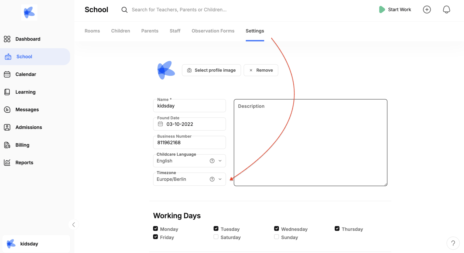The image size is (464, 253).
Task: Click the search magnifier icon
Action: [125, 10]
